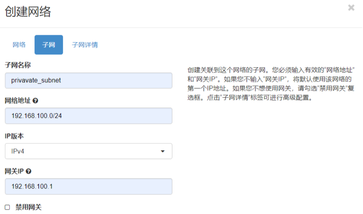Click the IP版本 label text

[14, 136]
